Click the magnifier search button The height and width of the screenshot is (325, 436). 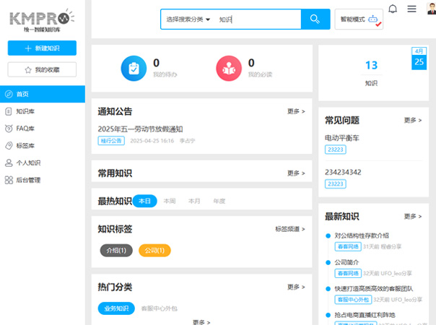pos(315,19)
